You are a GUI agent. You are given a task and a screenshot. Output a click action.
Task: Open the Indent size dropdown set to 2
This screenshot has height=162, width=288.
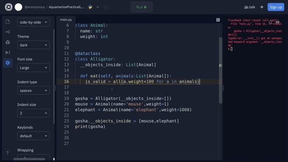pos(33,113)
